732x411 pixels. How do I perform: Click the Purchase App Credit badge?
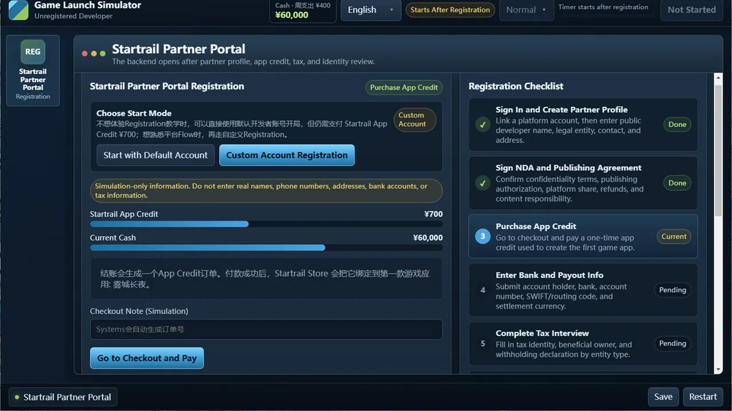[x=404, y=87]
